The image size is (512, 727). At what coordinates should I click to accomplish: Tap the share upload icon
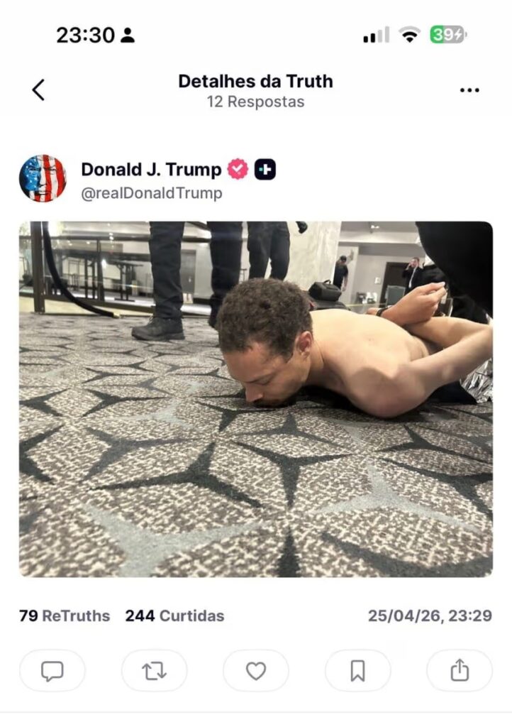pos(460,670)
